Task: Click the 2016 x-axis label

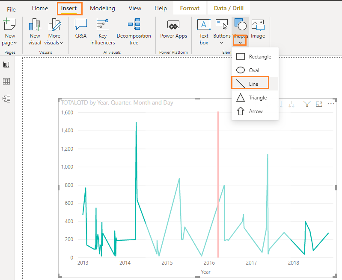Action: pos(209,263)
